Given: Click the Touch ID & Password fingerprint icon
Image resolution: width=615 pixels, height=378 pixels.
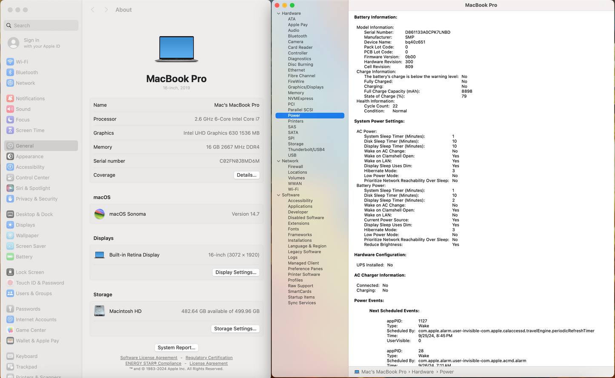Looking at the screenshot, I should [x=10, y=283].
